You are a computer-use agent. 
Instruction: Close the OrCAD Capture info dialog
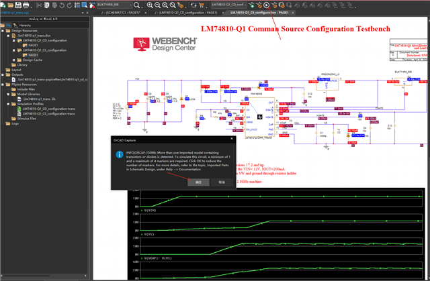point(232,139)
